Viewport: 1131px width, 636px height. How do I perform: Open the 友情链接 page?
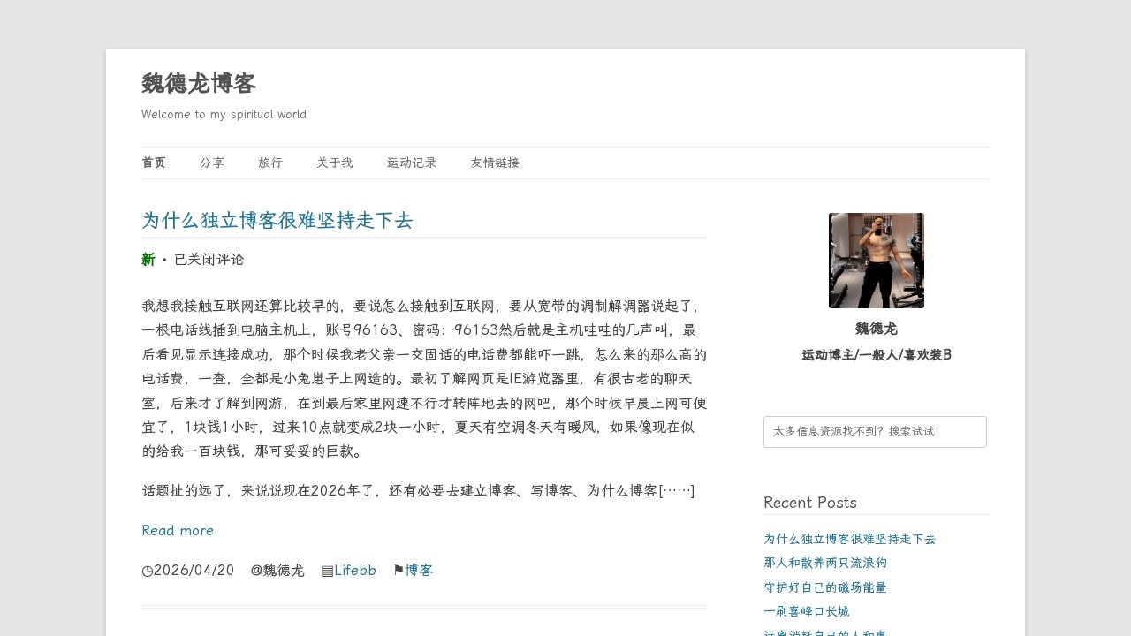point(495,163)
